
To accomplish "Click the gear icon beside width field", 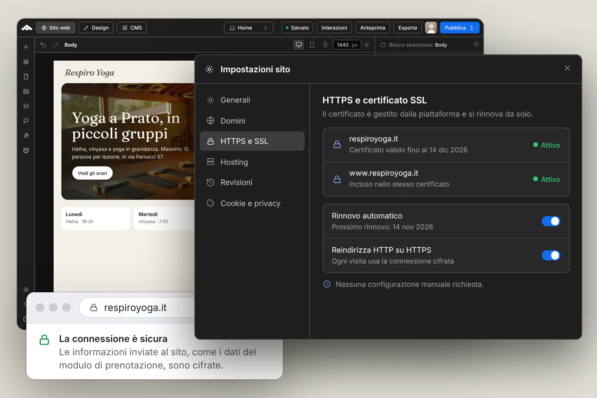I will (367, 45).
